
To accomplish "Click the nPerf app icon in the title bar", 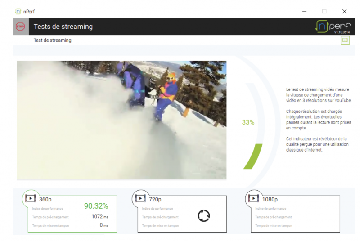I will click(x=18, y=11).
